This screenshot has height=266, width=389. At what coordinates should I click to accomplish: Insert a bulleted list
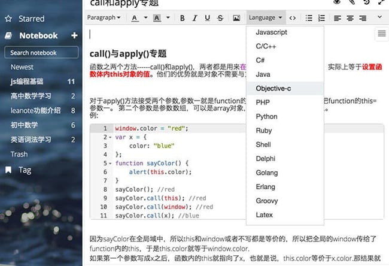[309, 18]
